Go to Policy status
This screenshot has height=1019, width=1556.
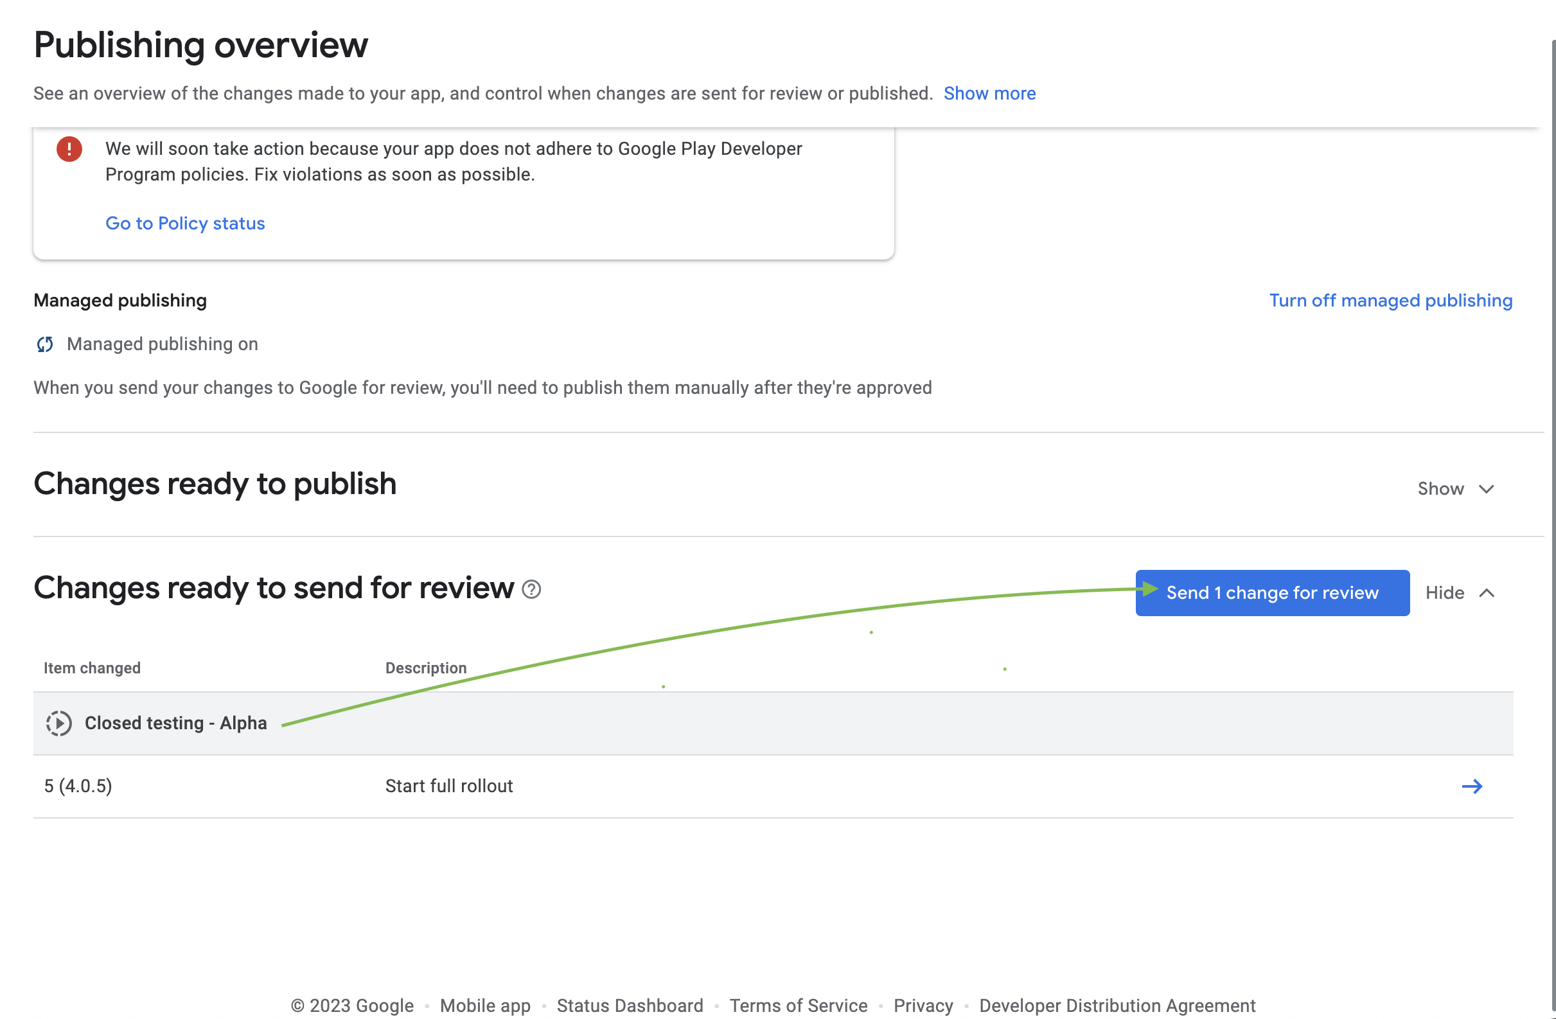[x=185, y=224]
